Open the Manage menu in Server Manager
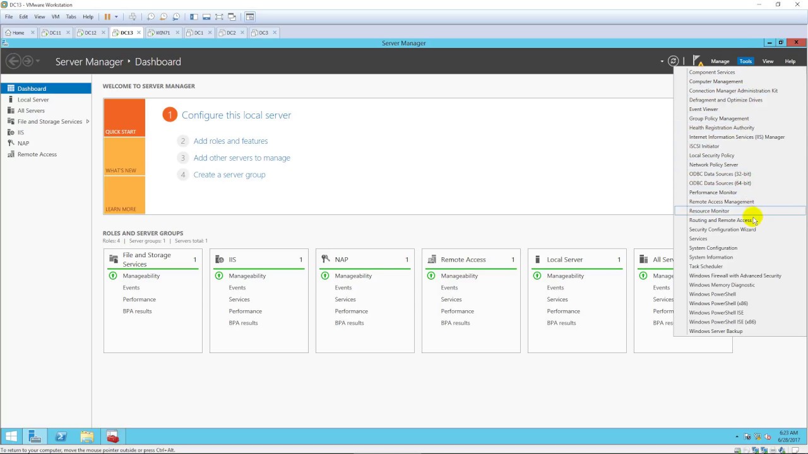 coord(720,61)
